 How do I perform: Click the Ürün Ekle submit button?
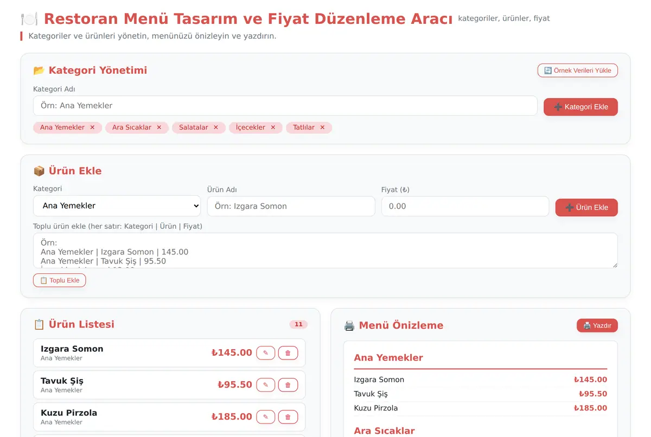click(x=586, y=207)
